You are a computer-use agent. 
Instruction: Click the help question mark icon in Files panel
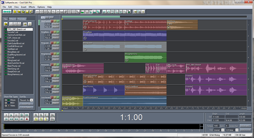(30, 24)
